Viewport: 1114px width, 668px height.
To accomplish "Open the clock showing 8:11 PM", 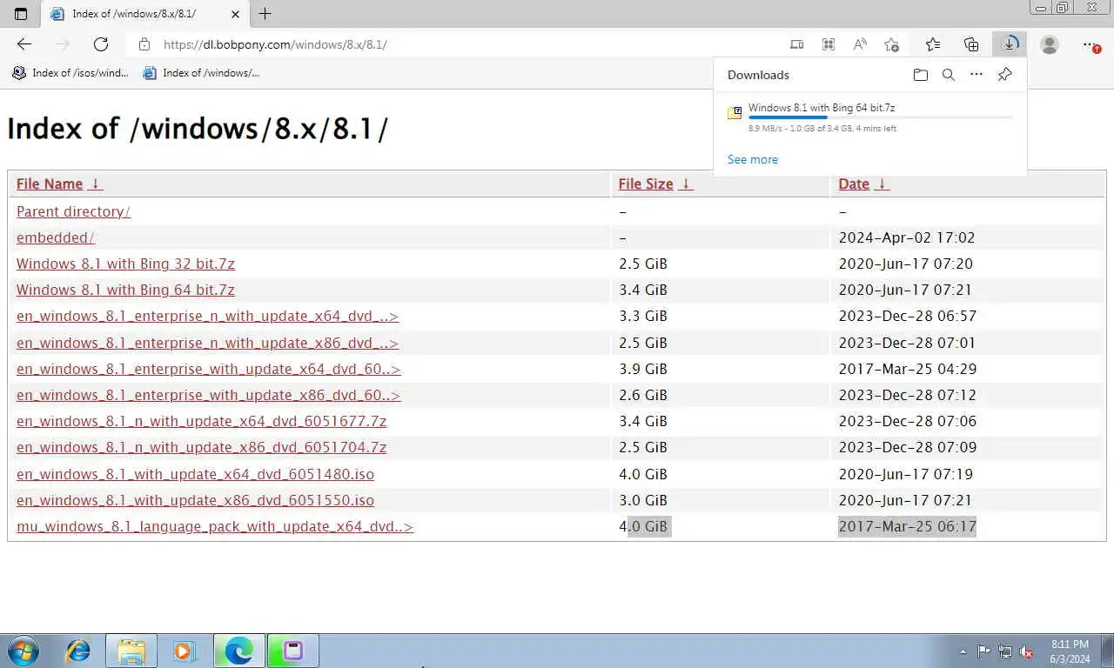I will (1070, 651).
